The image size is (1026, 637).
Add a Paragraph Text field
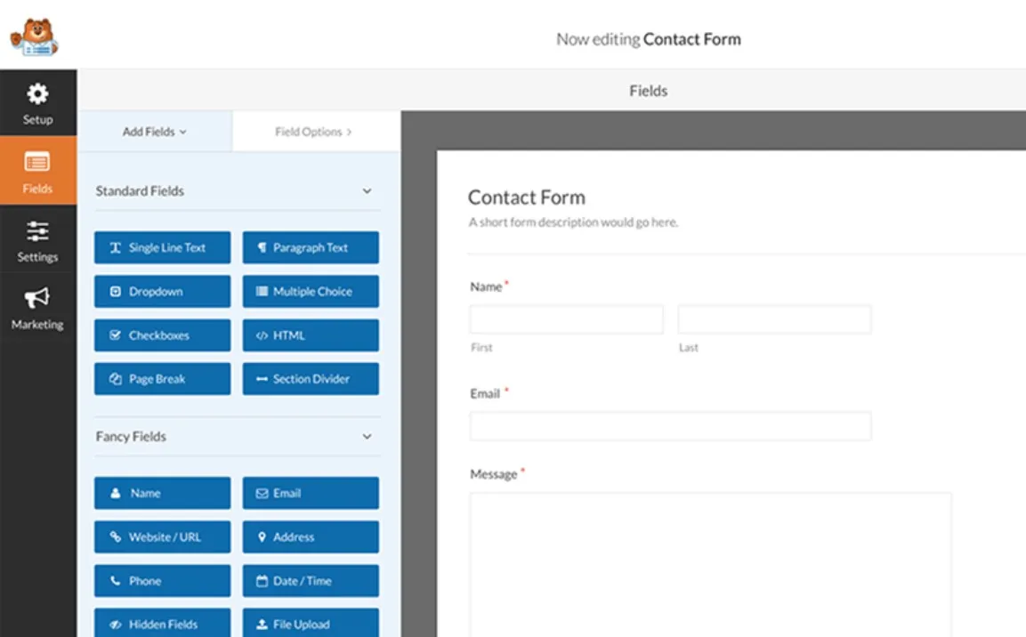[x=311, y=247]
